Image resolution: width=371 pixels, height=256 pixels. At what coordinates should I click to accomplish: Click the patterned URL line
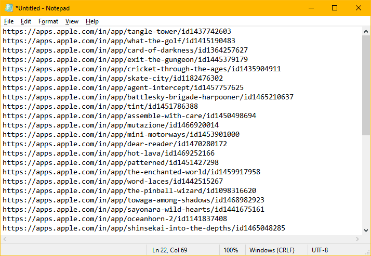click(111, 163)
